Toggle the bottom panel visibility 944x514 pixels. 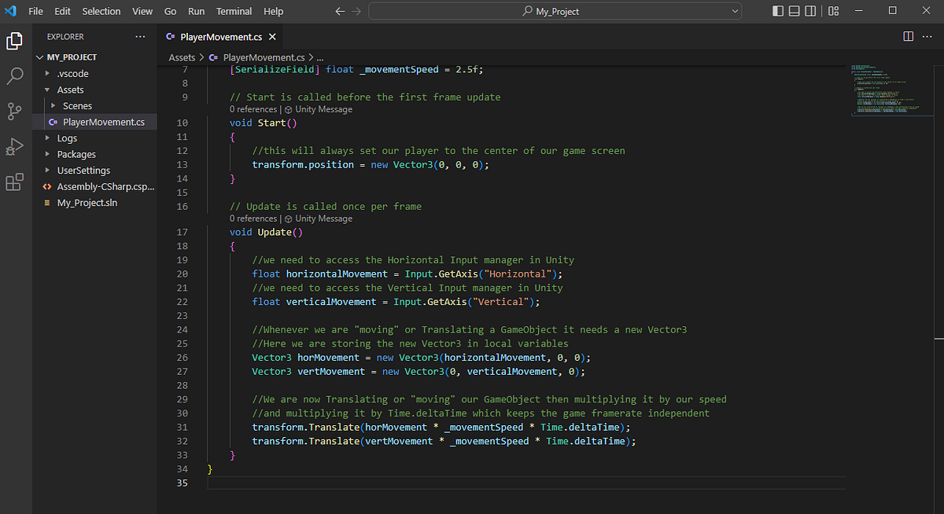pyautogui.click(x=793, y=10)
